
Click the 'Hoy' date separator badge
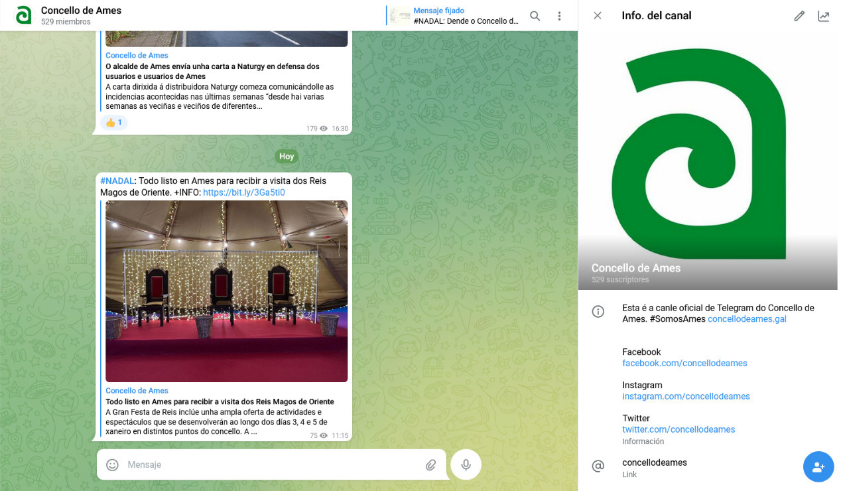(287, 157)
